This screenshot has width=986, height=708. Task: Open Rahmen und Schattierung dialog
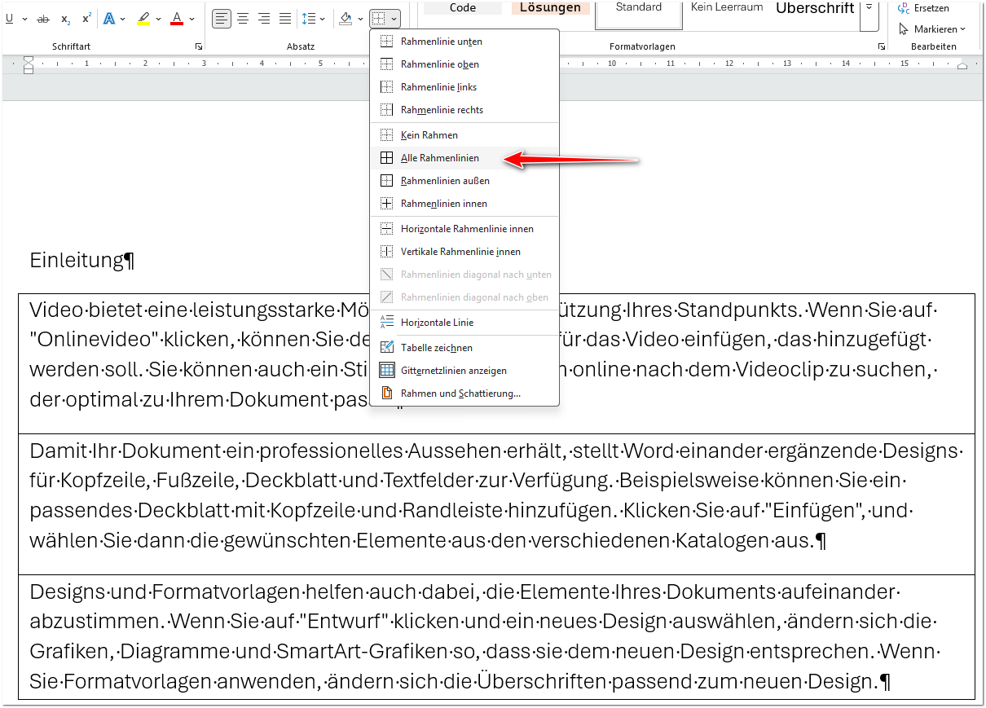coord(460,394)
